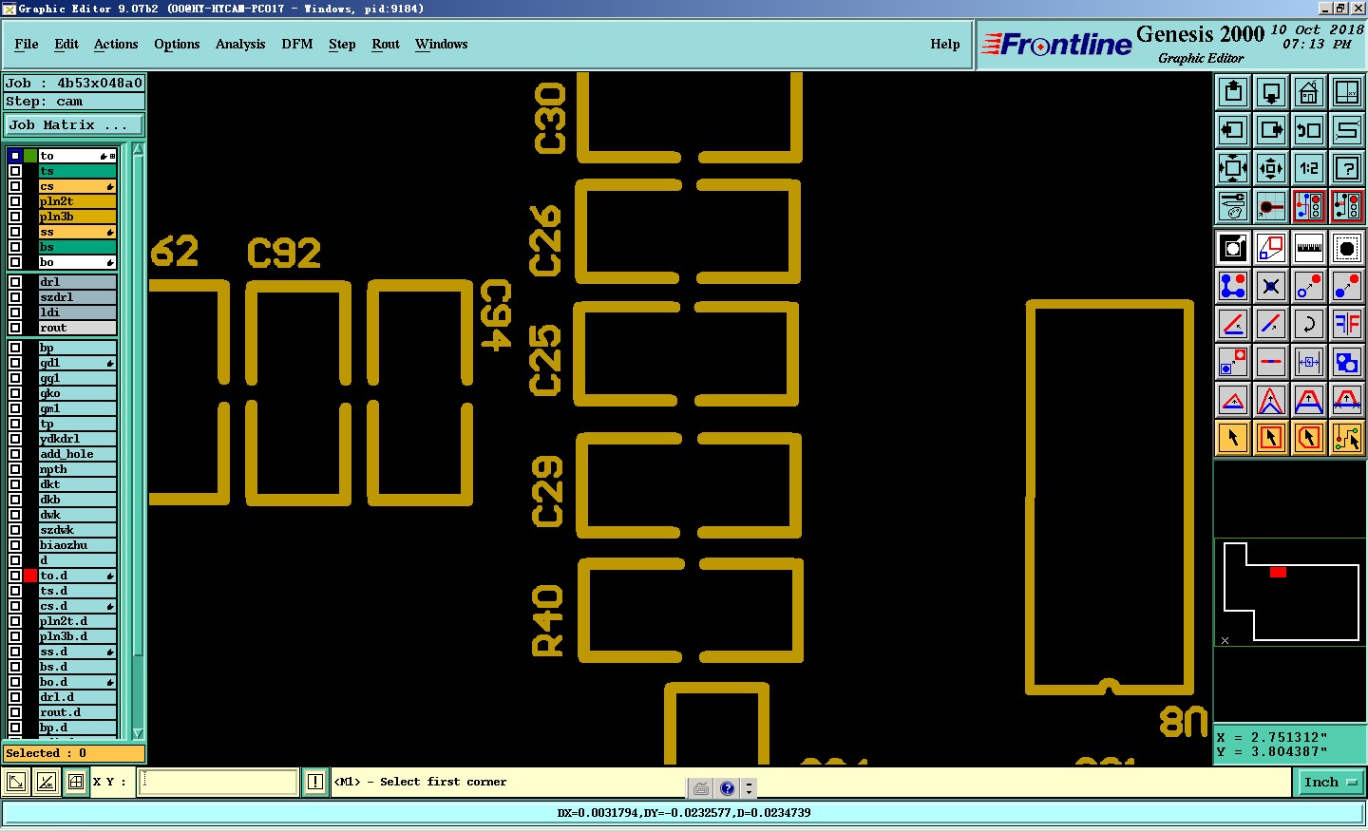Click the board overview thumbnail map
The image size is (1368, 832).
1290,592
